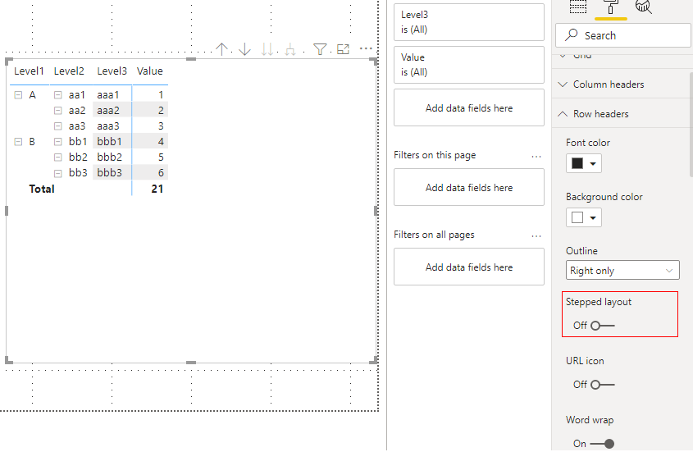
Task: Switch to the Analytics magnifier tab
Action: point(643,7)
